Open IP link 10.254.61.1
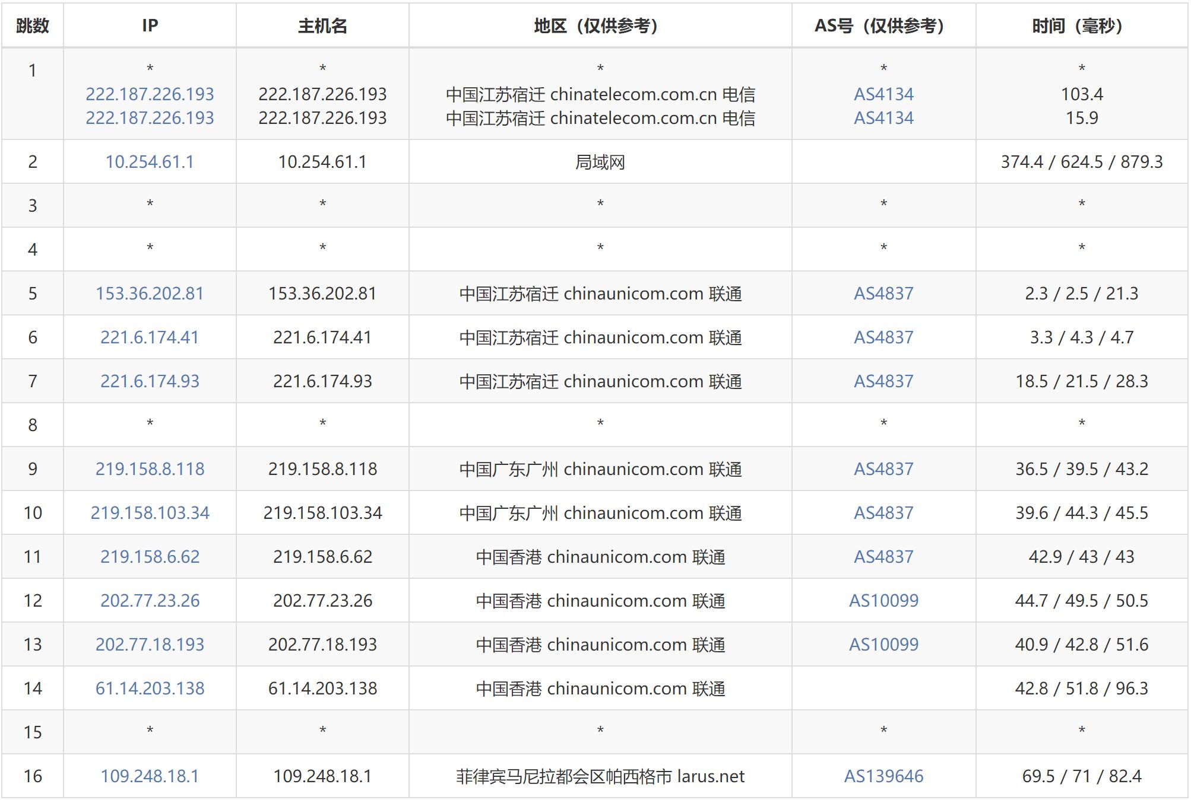1191x800 pixels. click(x=150, y=162)
